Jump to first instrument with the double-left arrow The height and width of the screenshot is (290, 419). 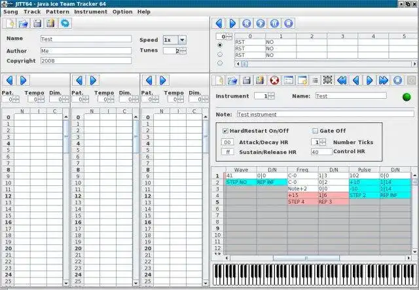coord(342,80)
